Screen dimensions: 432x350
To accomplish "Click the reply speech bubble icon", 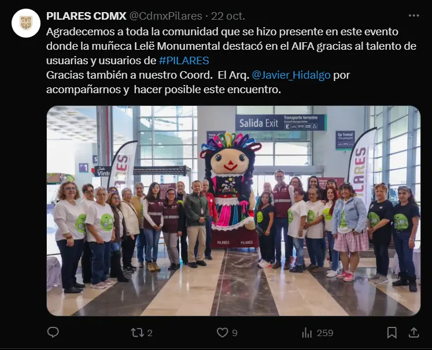I will [53, 333].
